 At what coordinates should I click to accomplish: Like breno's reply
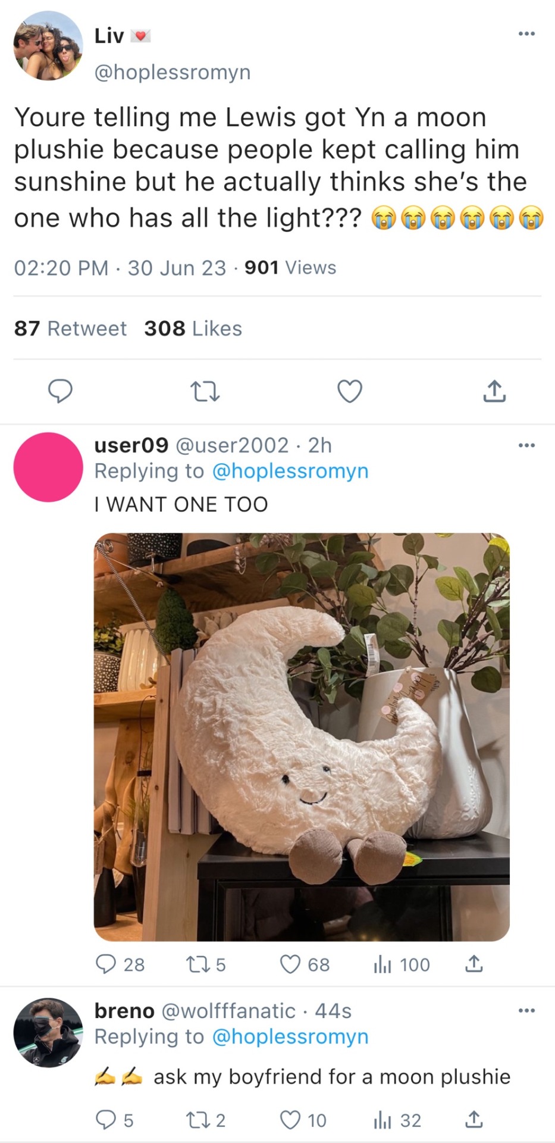(290, 1120)
